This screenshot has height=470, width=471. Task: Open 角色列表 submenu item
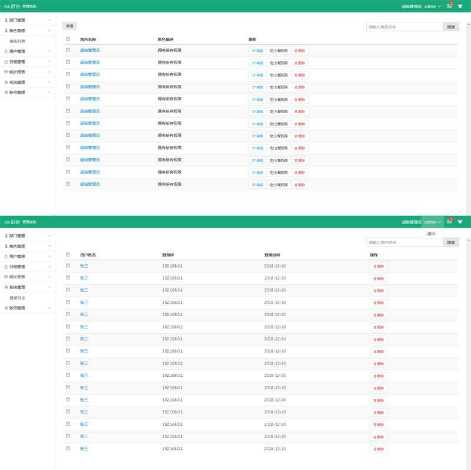(x=18, y=41)
